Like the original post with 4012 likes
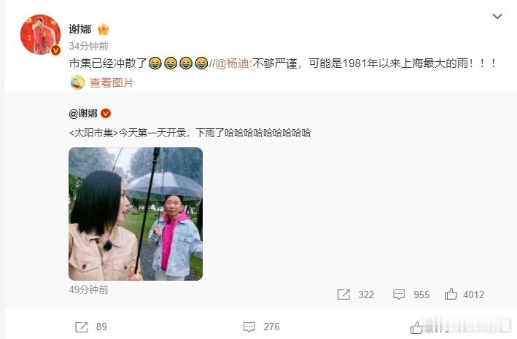 click(451, 294)
